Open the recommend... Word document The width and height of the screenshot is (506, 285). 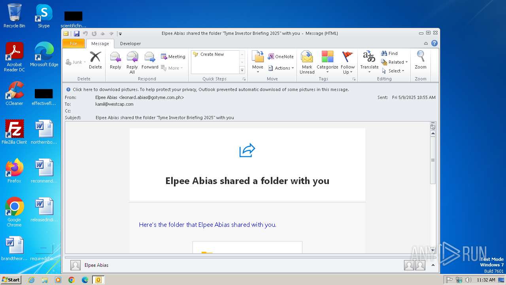pos(44,171)
